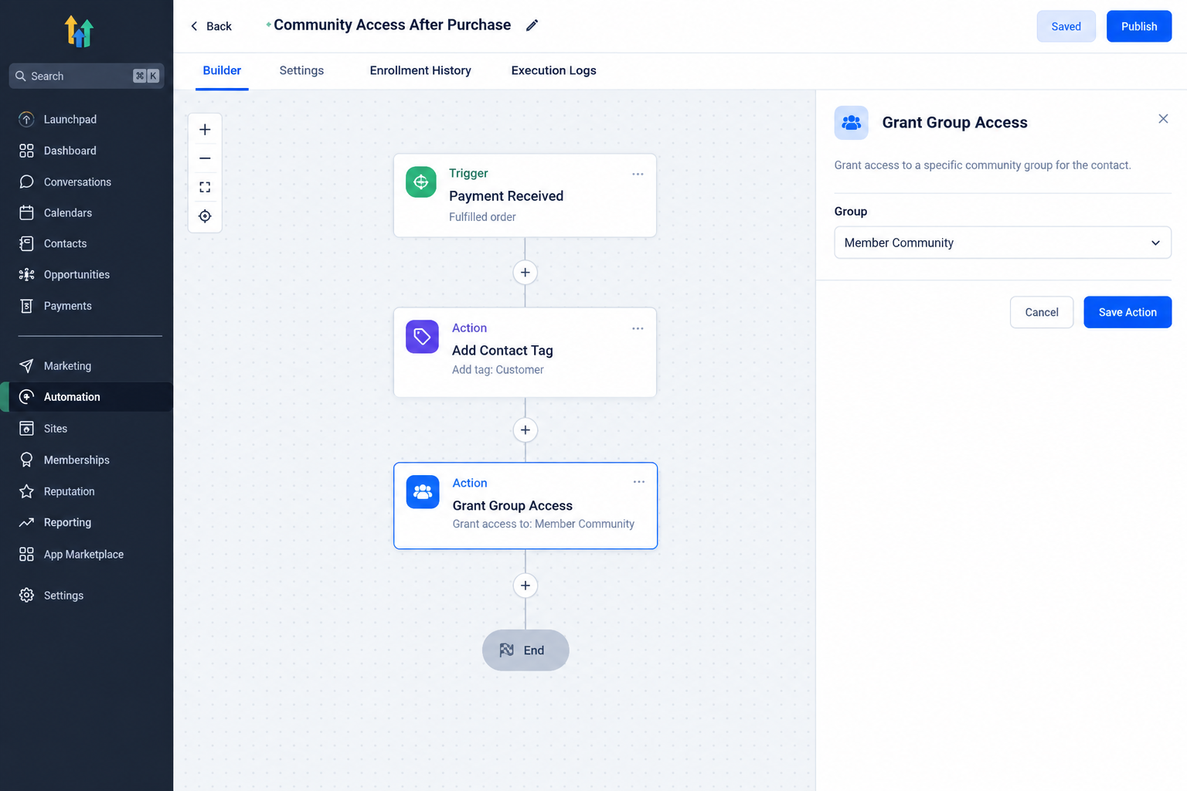Click the zoom out minus icon on canvas
The width and height of the screenshot is (1187, 791).
(x=205, y=158)
